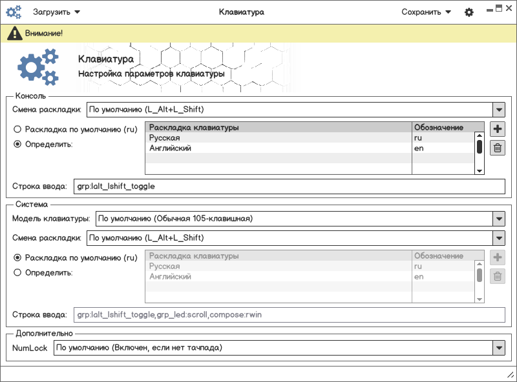517x382 pixels.
Task: Click the large keyboard module gears logo
Action: [37, 66]
